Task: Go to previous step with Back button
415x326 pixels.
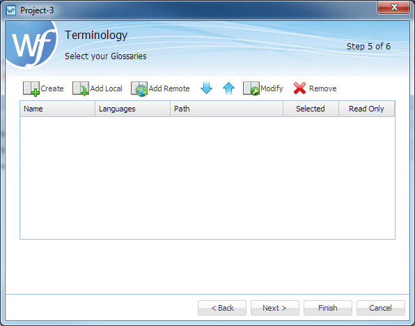Action: click(x=222, y=308)
